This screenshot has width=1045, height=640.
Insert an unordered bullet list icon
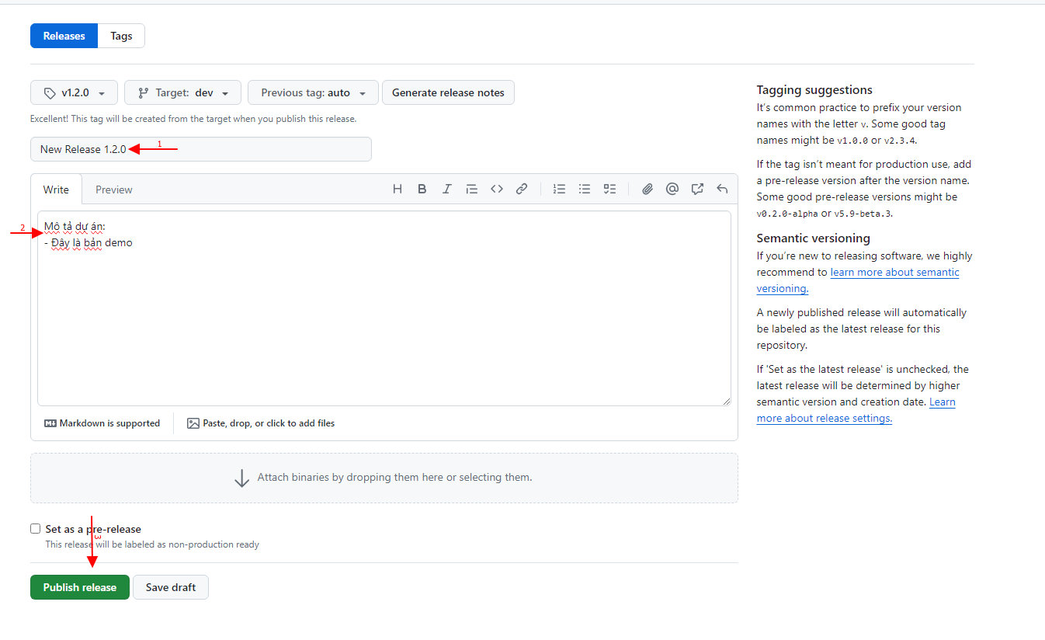click(x=585, y=189)
